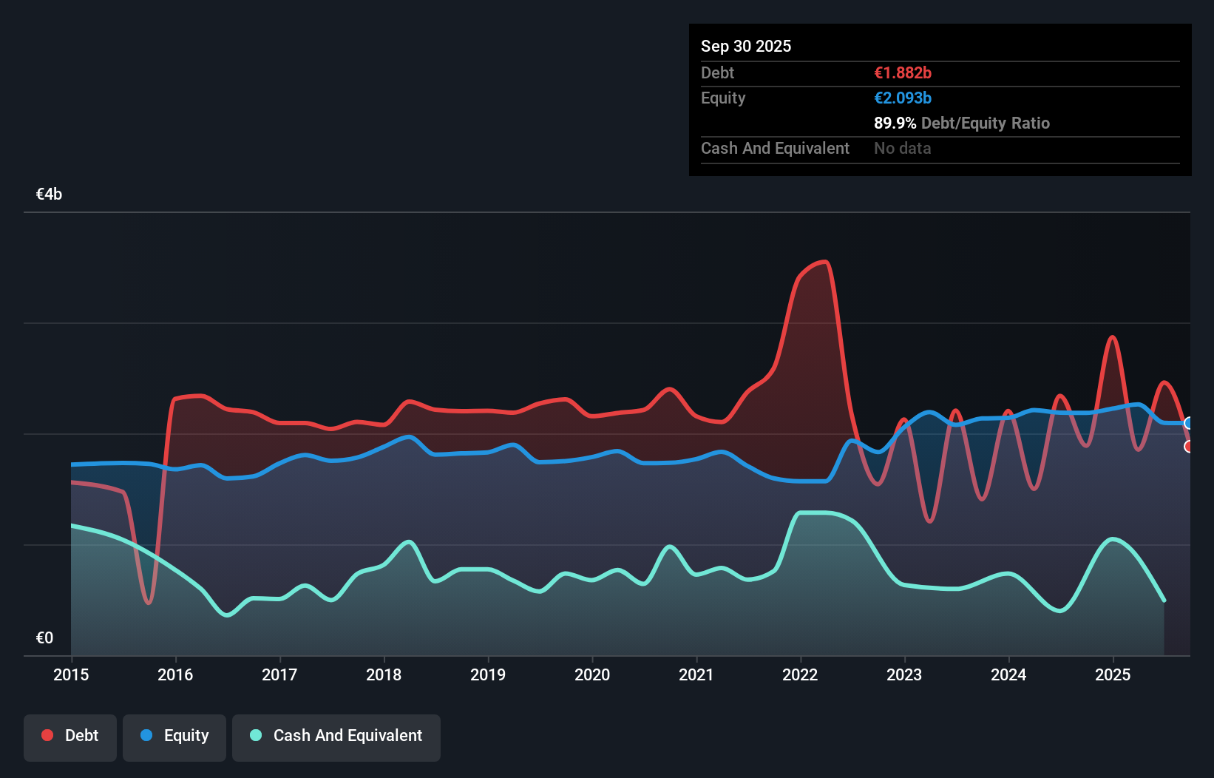Click the €4b y-axis label
This screenshot has width=1214, height=778.
pyautogui.click(x=49, y=194)
